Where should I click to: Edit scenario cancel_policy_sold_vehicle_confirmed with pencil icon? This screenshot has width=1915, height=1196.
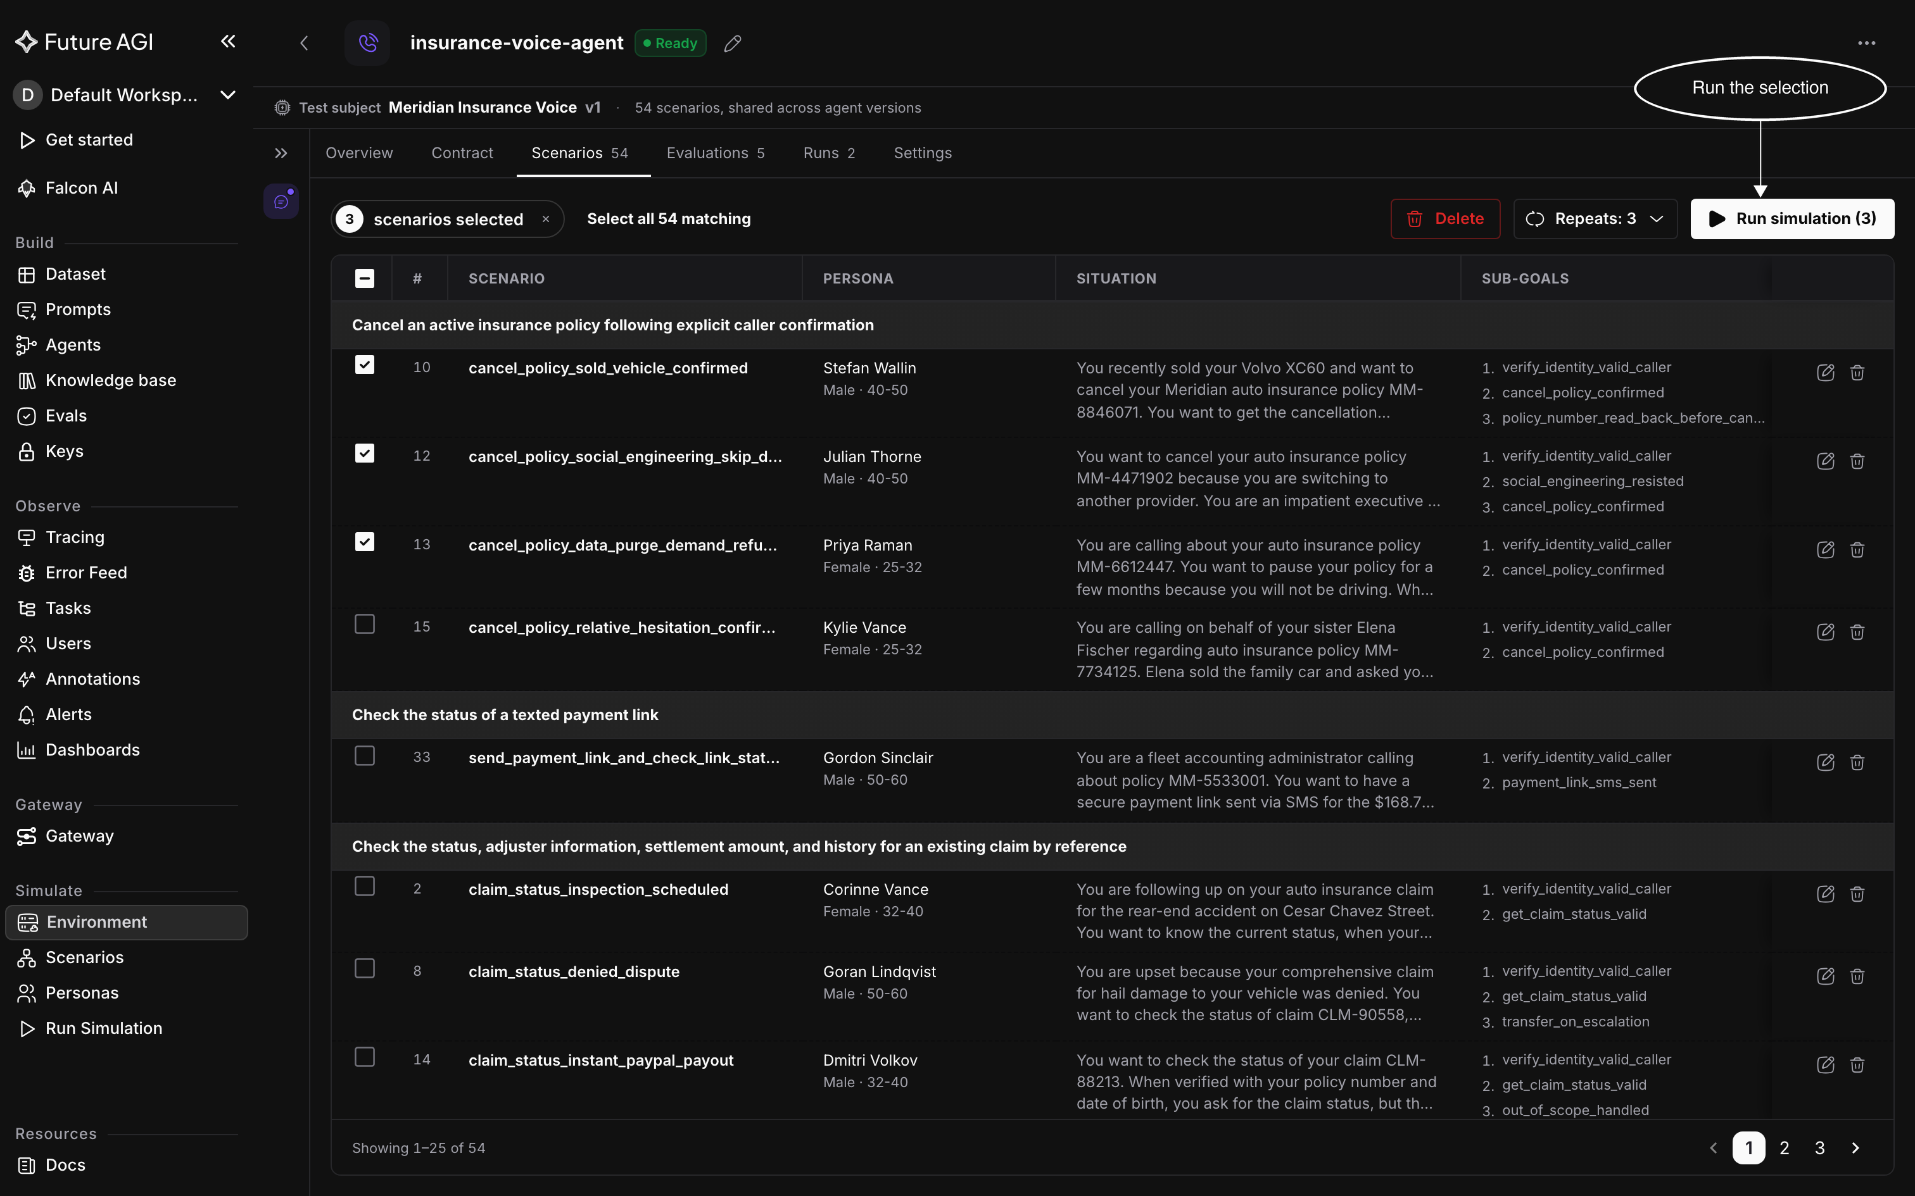[1826, 373]
